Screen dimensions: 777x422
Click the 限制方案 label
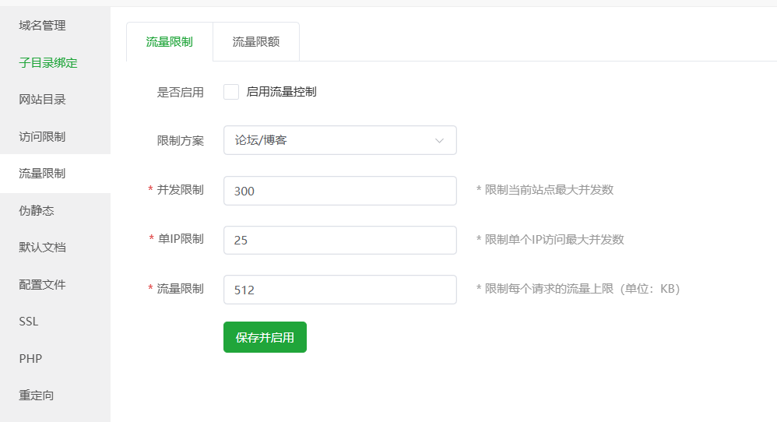pos(181,141)
